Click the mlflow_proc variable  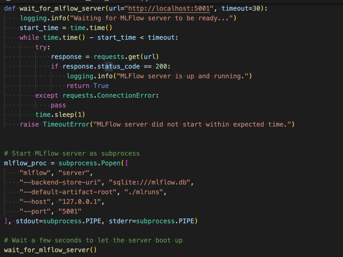point(25,163)
